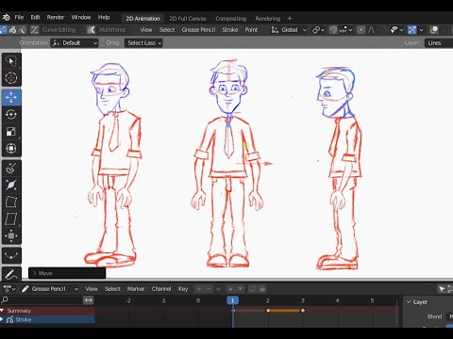This screenshot has height=339, width=453.
Task: Click the add layer plus icon in dopesheet
Action: coord(199,289)
